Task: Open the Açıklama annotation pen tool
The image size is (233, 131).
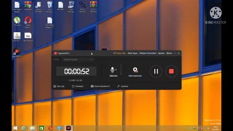Action: click(x=123, y=86)
